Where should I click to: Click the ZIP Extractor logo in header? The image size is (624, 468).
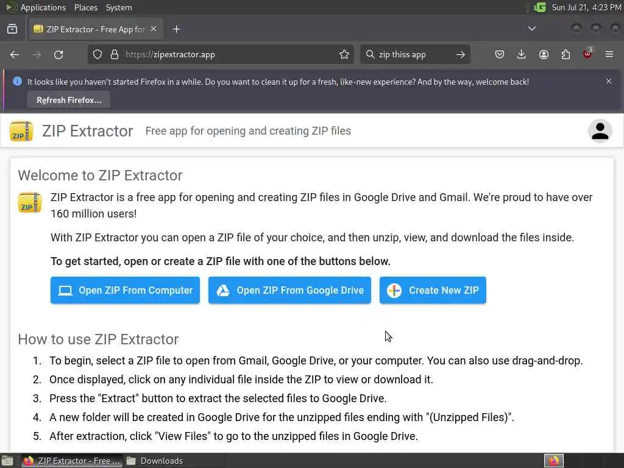pyautogui.click(x=21, y=131)
